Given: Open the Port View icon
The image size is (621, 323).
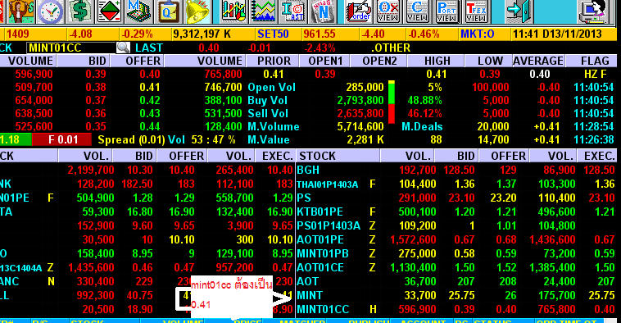Looking at the screenshot, I should click(446, 11).
